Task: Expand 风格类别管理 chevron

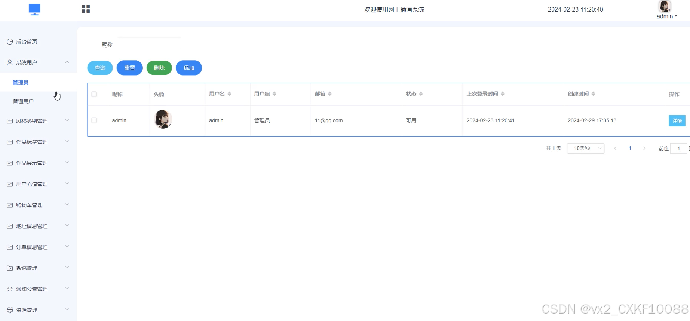Action: [67, 120]
